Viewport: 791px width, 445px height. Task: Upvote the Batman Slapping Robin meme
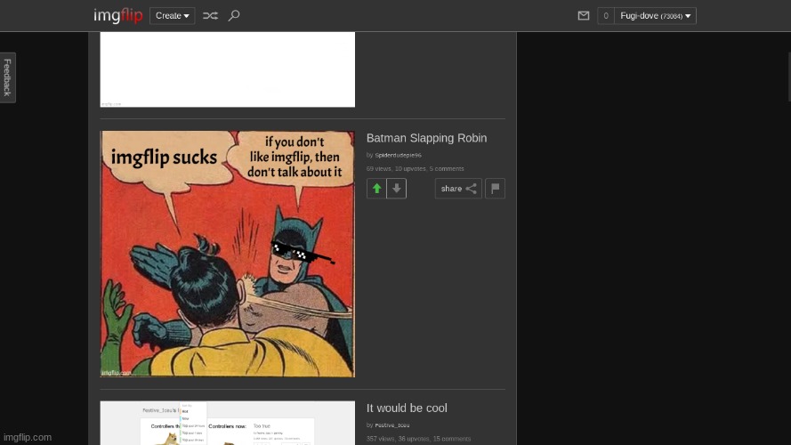coord(376,189)
